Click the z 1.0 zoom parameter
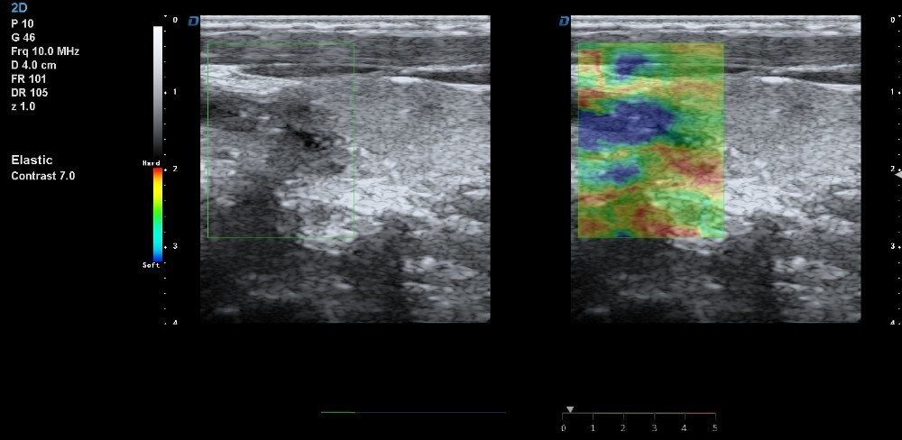Image resolution: width=902 pixels, height=440 pixels. pyautogui.click(x=23, y=105)
